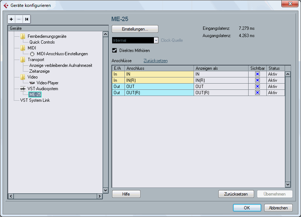The width and height of the screenshot is (301, 217).
Task: Click the VST-Audiosystem waveform icon
Action: coord(23,89)
